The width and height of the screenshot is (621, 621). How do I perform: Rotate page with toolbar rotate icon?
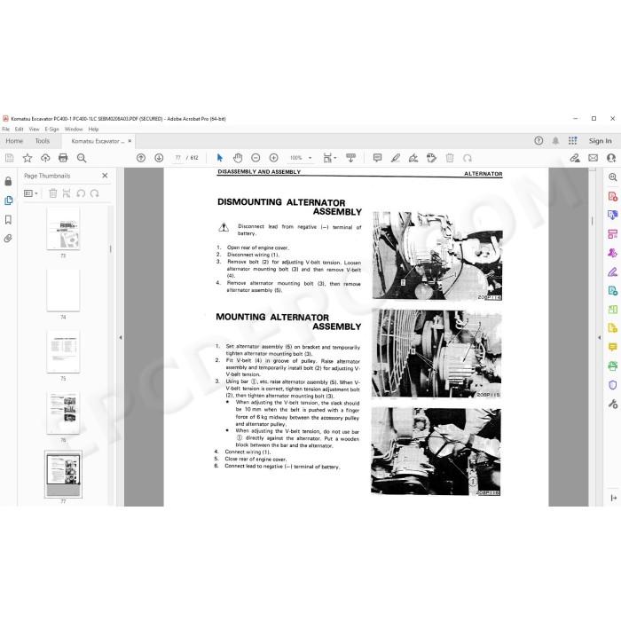468,158
